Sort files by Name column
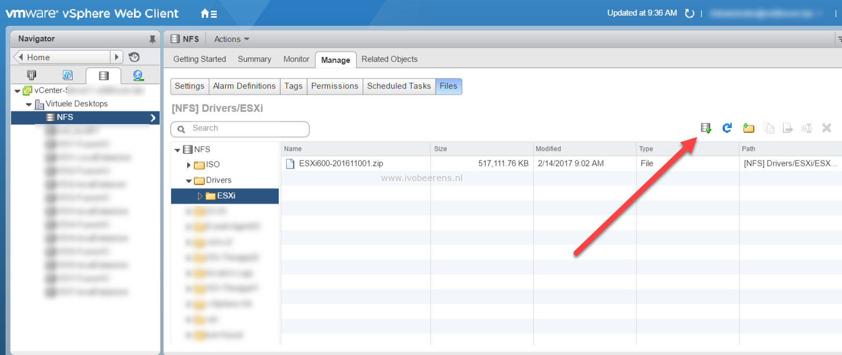842x355 pixels. pos(356,149)
